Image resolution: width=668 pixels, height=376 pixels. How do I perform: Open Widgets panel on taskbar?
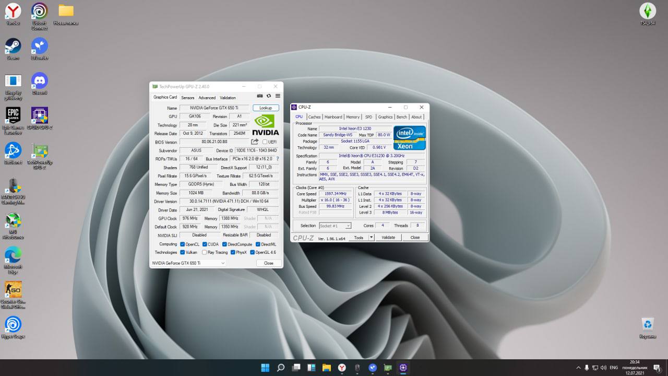point(312,368)
